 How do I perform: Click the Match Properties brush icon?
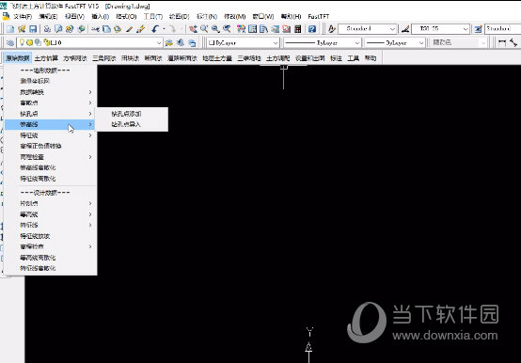coord(129,29)
